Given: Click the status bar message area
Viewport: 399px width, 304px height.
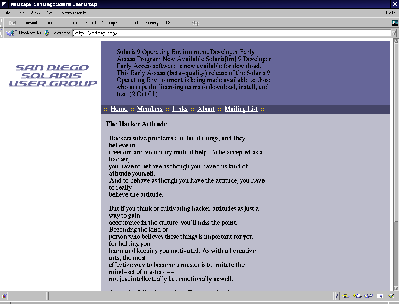Looking at the screenshot, I should click(191, 295).
